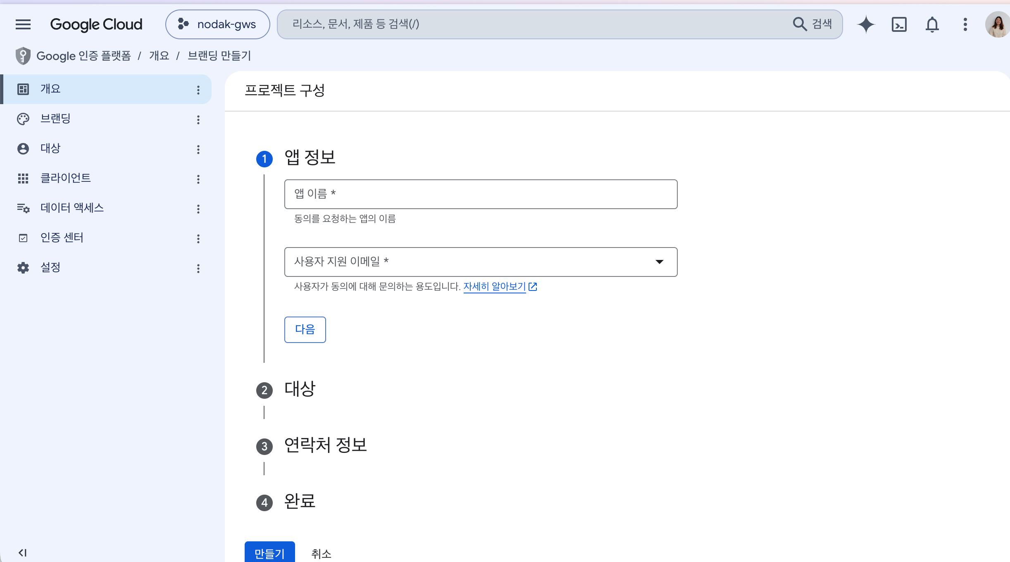Click the 프로젝트 구성 heading

(285, 90)
